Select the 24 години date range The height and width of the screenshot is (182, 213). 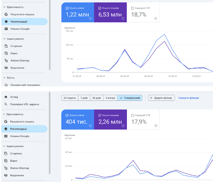point(69,98)
